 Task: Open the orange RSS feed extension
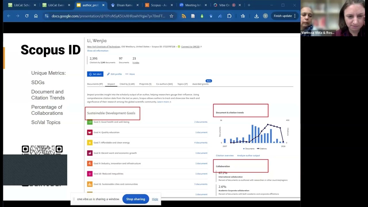point(184,16)
